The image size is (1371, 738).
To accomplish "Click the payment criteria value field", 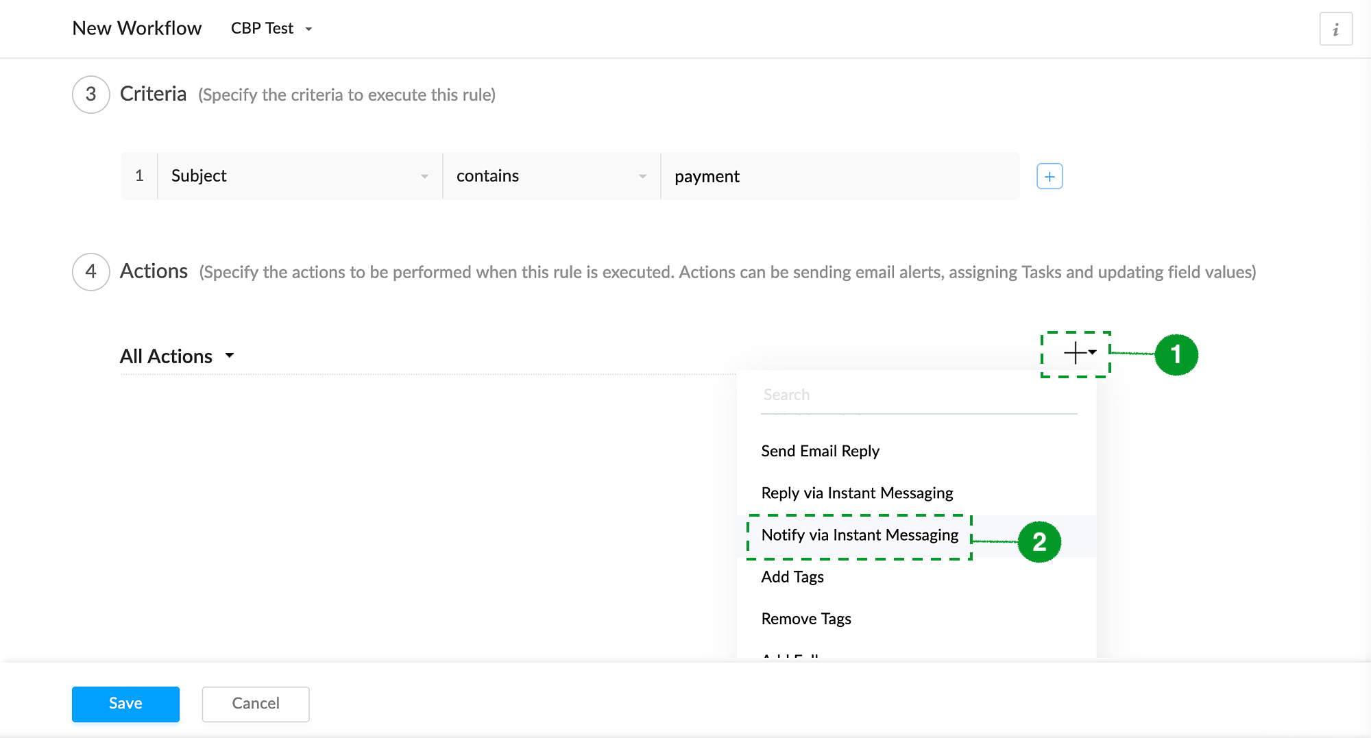I will pos(840,177).
